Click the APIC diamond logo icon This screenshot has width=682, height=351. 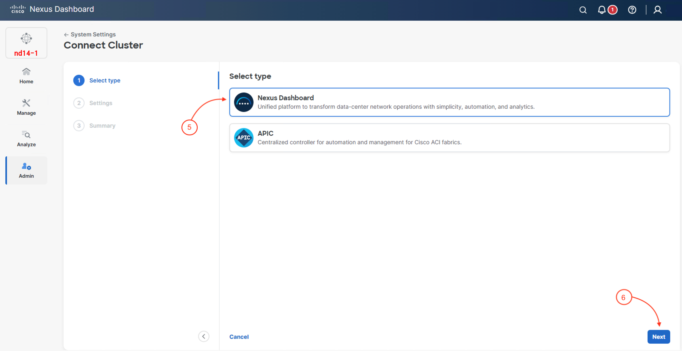click(x=244, y=138)
